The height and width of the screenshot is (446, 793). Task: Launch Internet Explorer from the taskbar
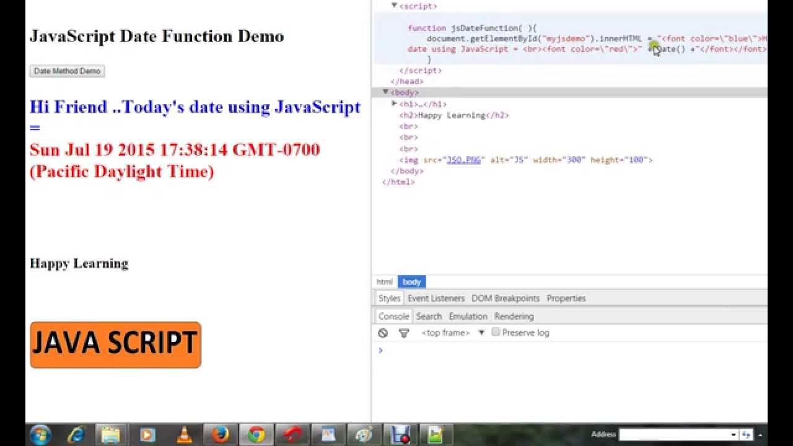click(x=77, y=435)
